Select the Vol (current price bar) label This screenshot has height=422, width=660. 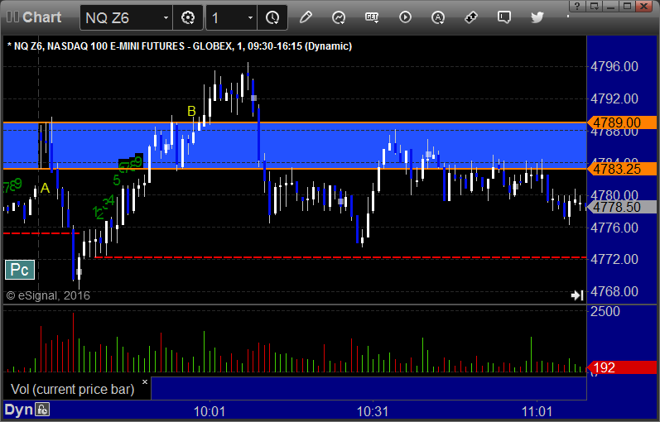pyautogui.click(x=72, y=389)
